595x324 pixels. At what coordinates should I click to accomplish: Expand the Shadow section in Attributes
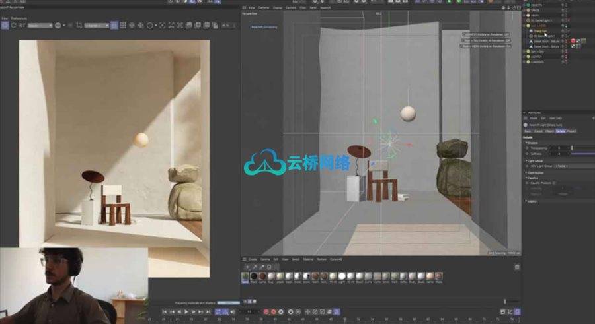point(532,142)
